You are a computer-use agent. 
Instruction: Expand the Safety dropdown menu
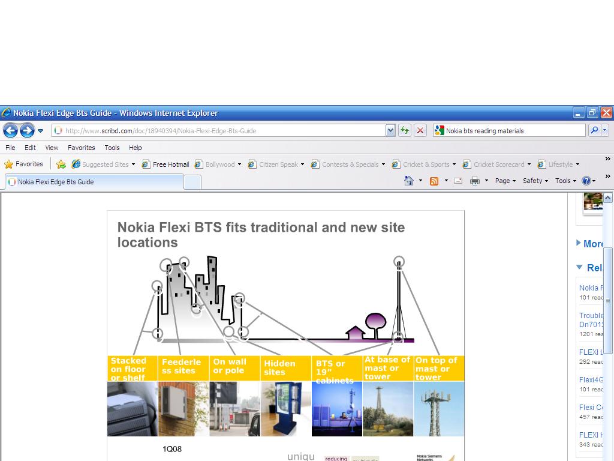click(x=535, y=181)
